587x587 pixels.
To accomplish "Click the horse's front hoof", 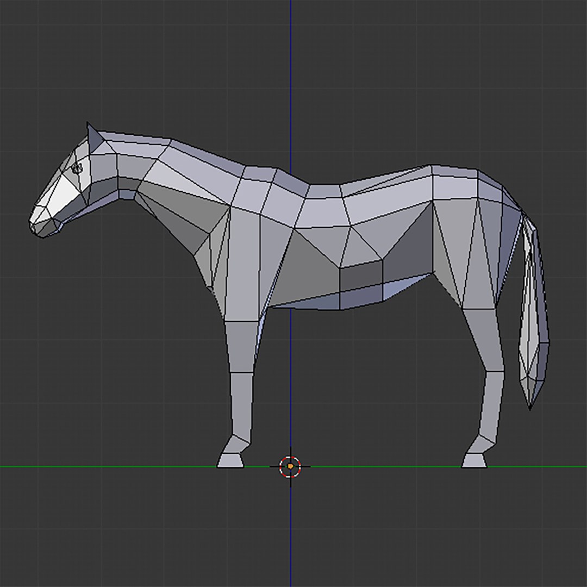I will [230, 460].
